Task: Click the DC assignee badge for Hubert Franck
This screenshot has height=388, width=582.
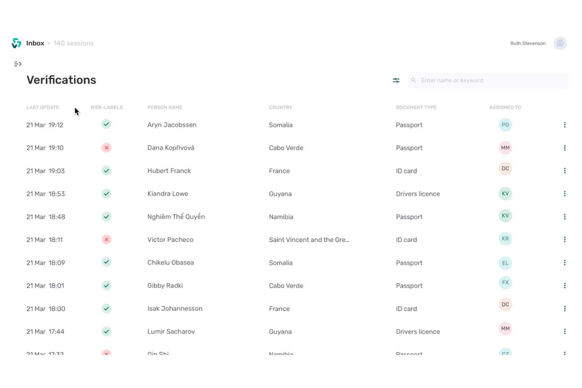Action: [x=505, y=168]
